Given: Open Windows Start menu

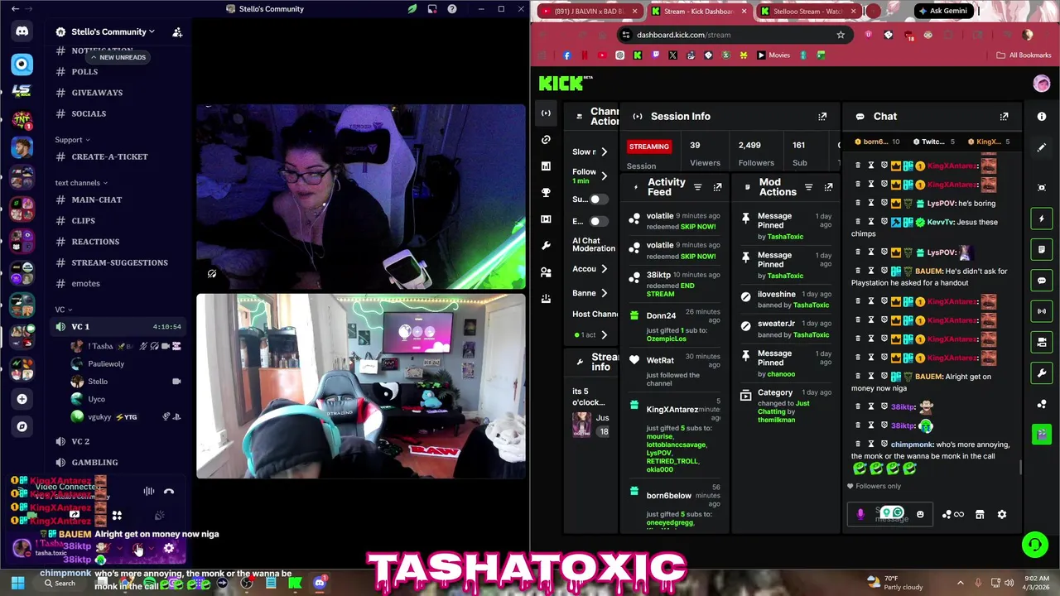Looking at the screenshot, I should coord(17,584).
